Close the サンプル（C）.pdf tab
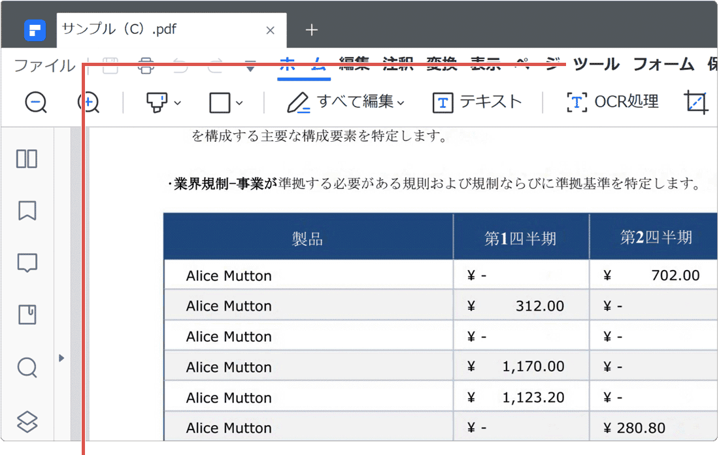 coord(270,29)
